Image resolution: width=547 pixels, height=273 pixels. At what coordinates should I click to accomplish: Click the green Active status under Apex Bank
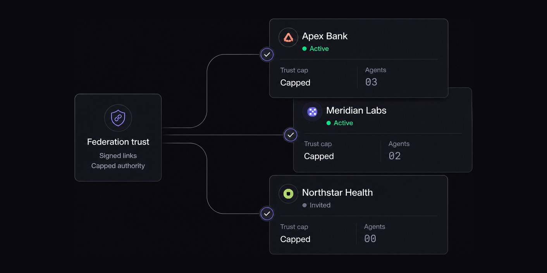click(x=315, y=49)
